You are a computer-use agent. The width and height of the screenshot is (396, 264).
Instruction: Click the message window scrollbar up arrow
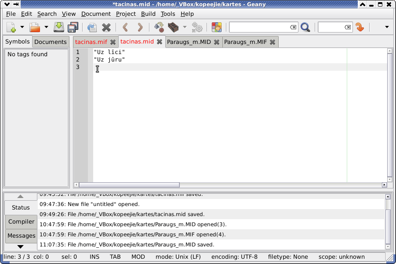(x=388, y=197)
